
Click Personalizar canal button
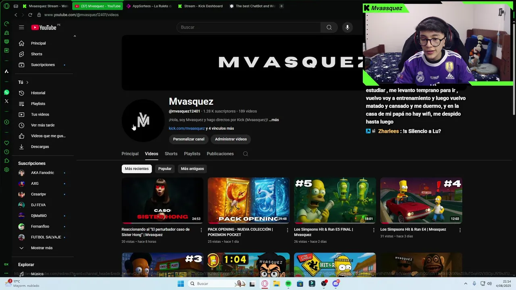pyautogui.click(x=189, y=139)
